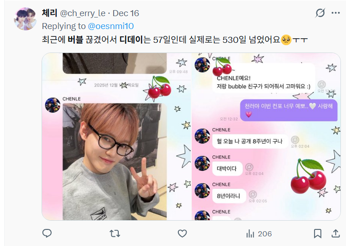Viewport: 346px width, 246px height.
Task: Click the translate icon beside 8년이라니
Action: pos(253,194)
